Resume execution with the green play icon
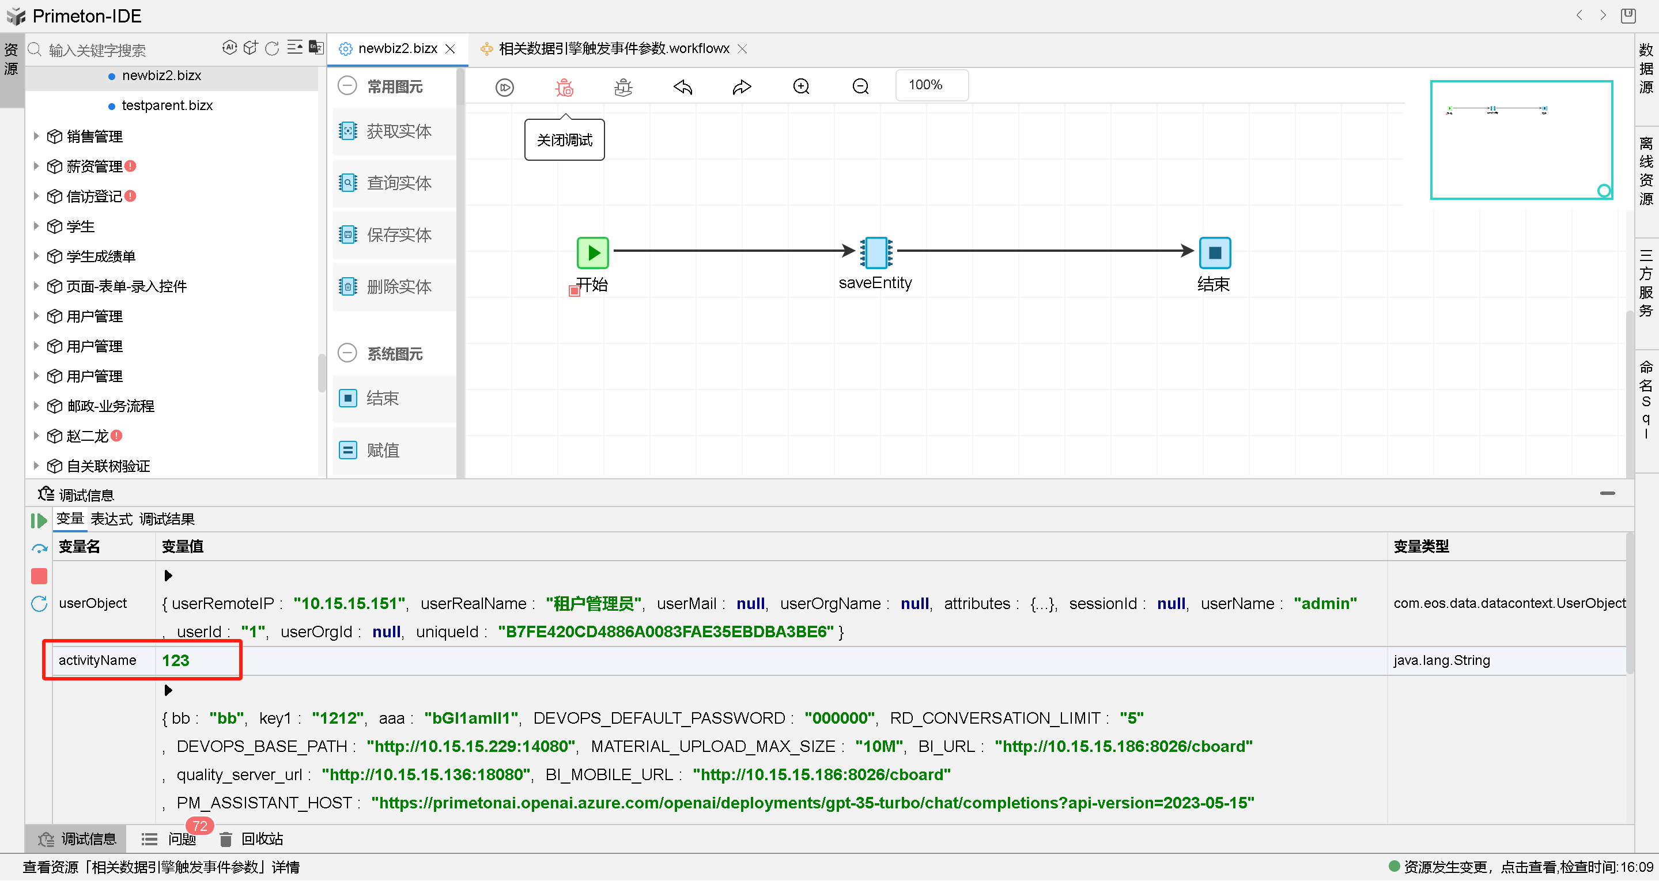Image resolution: width=1659 pixels, height=881 pixels. 38,520
